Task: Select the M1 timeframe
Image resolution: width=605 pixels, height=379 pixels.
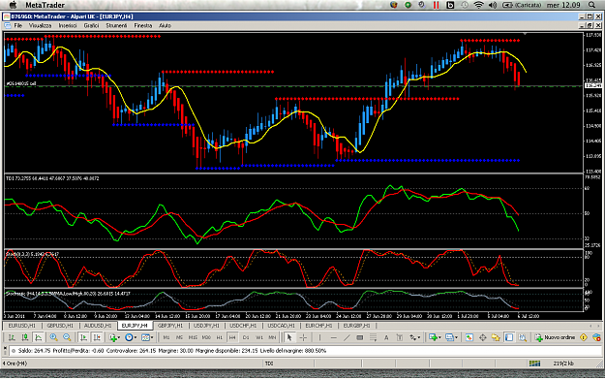Action: [166, 337]
